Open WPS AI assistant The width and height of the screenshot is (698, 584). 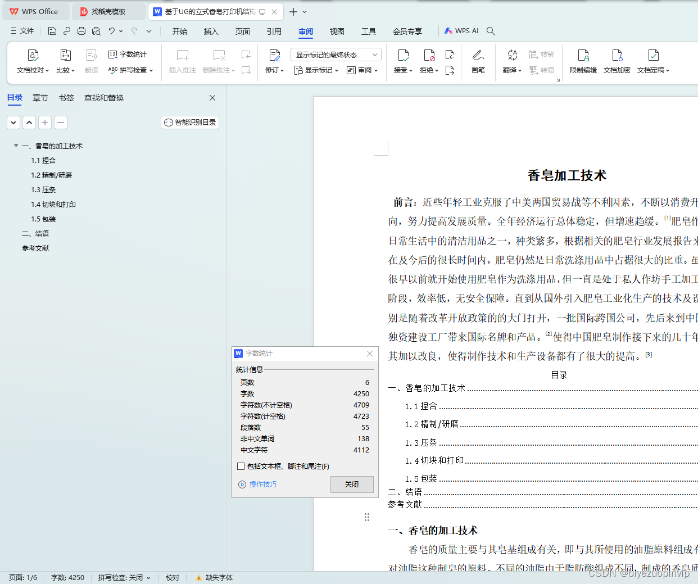[x=461, y=31]
